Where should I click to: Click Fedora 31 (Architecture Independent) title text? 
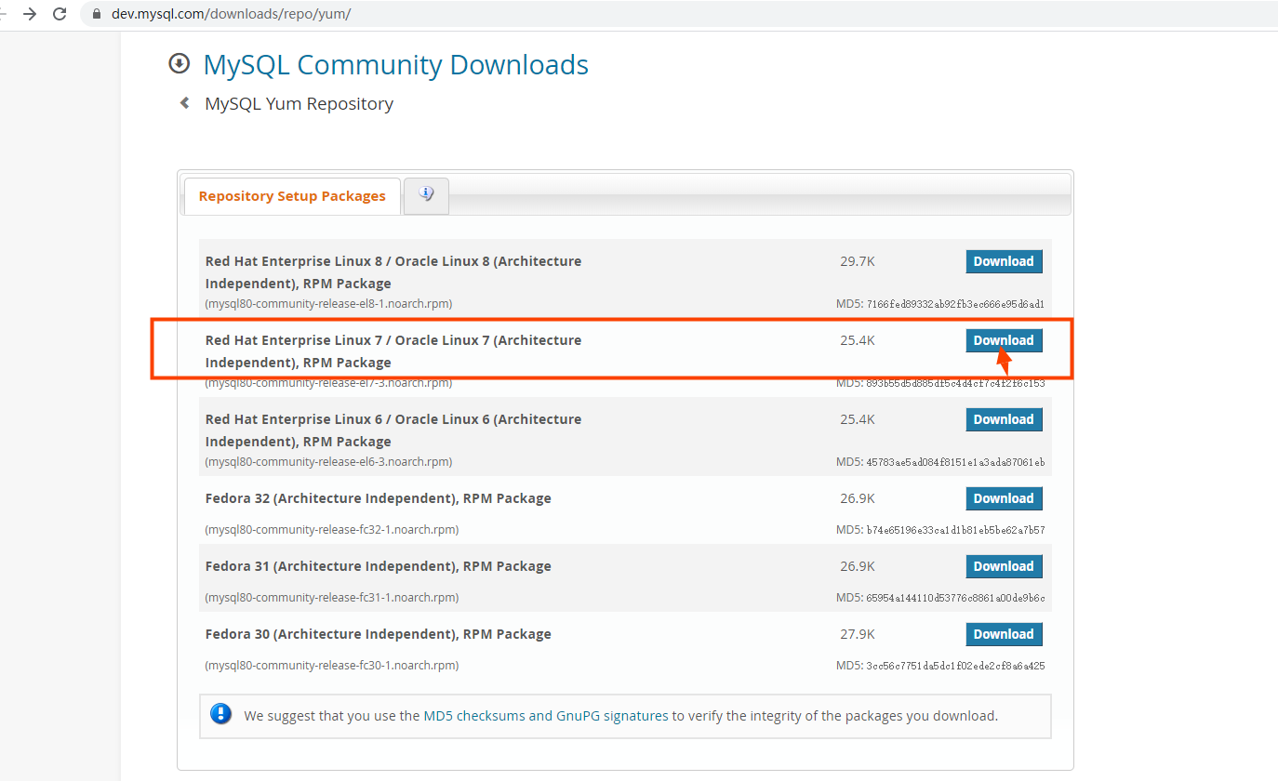coord(378,566)
